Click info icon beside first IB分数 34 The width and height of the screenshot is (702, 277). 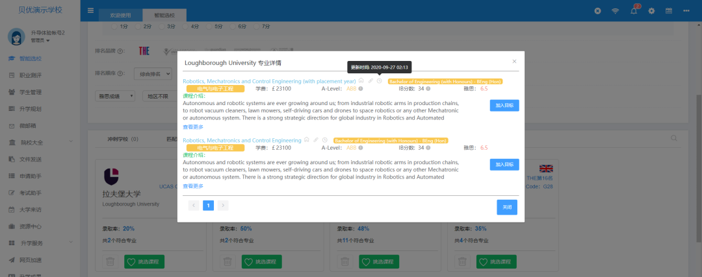[428, 89]
